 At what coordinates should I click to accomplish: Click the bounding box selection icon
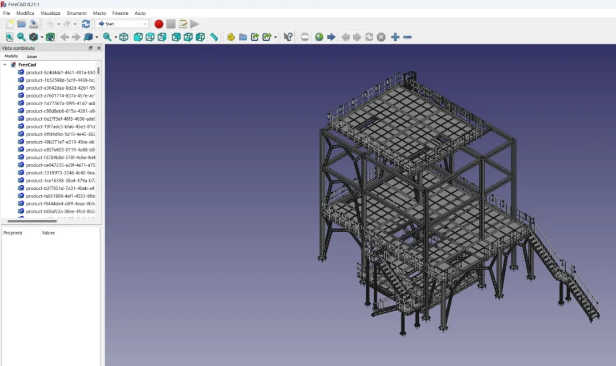(50, 37)
